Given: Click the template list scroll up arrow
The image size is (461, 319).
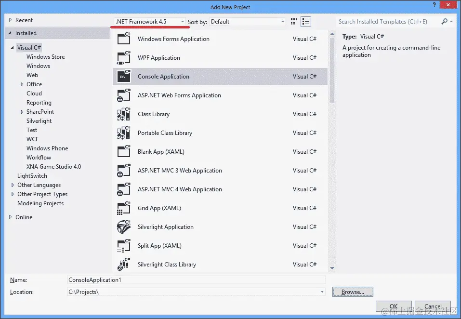Looking at the screenshot, I should (332, 34).
